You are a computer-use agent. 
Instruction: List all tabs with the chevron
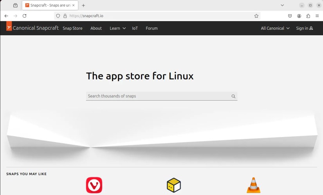point(282,5)
